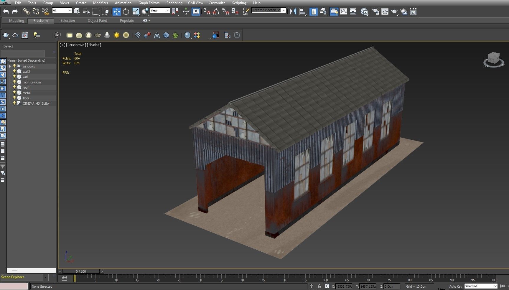Click Bind to Space Warp icon
The width and height of the screenshot is (509, 290).
[x=45, y=11]
